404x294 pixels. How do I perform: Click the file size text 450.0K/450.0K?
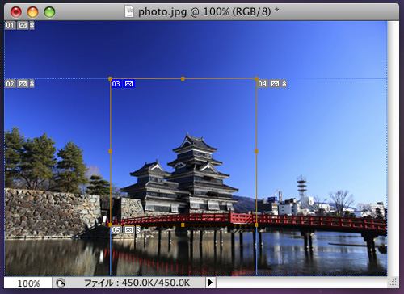pyautogui.click(x=156, y=283)
